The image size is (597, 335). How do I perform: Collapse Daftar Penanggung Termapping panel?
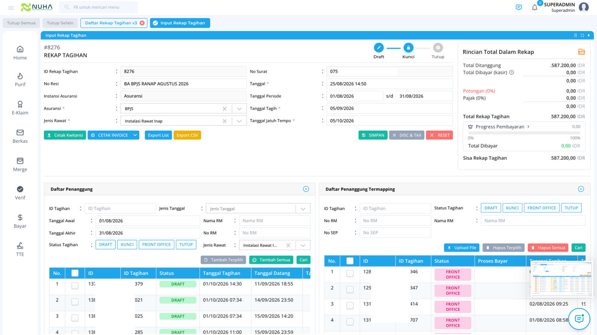(x=581, y=189)
